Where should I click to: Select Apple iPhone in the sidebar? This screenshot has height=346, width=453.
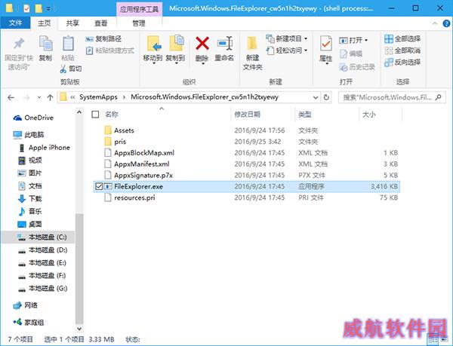[x=45, y=148]
